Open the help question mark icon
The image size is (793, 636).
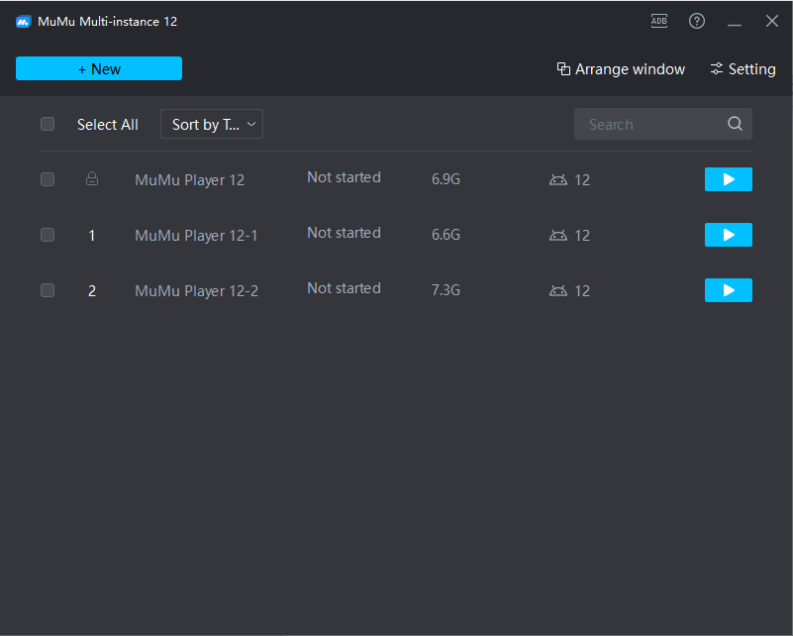click(697, 21)
